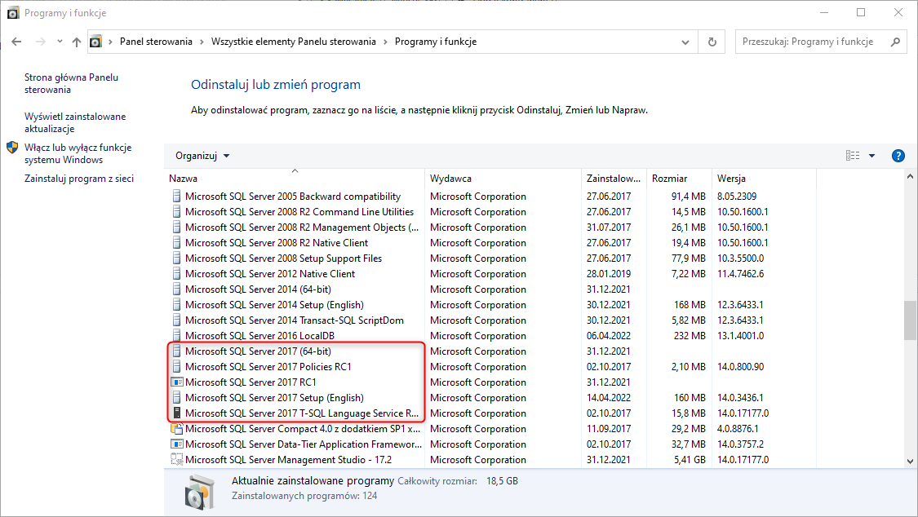Click the shield icon beside Windows features
918x517 pixels.
coord(12,148)
